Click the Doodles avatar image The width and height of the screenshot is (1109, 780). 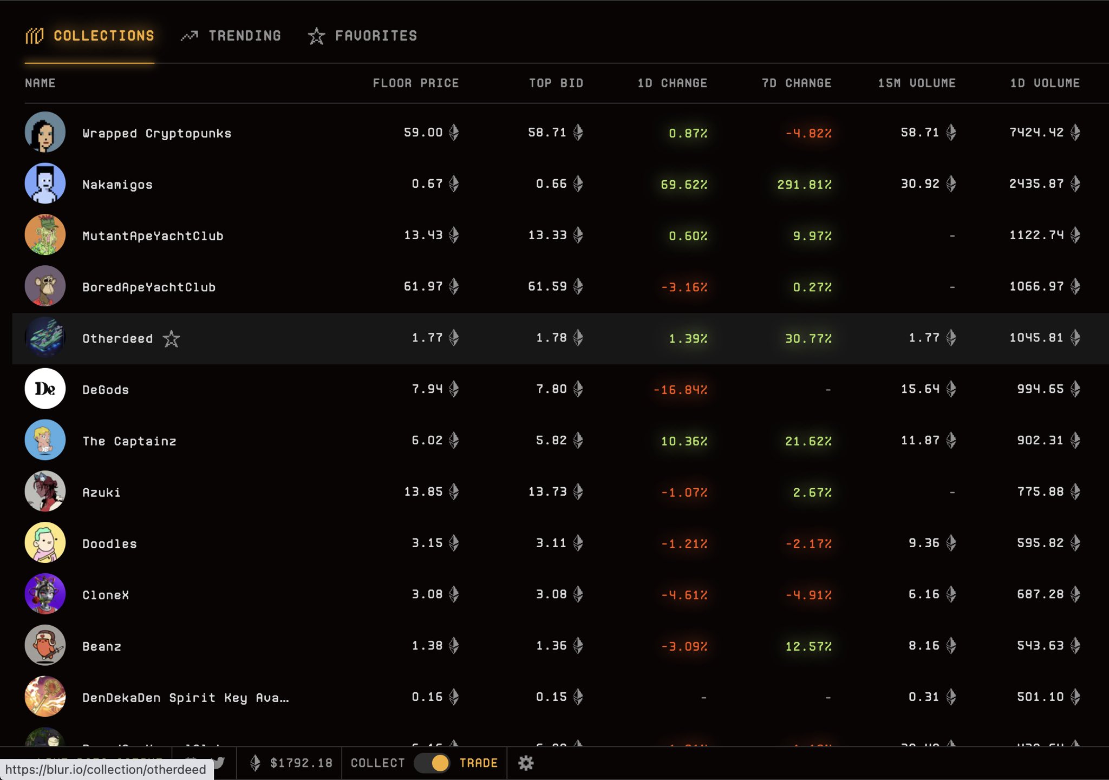pos(45,543)
